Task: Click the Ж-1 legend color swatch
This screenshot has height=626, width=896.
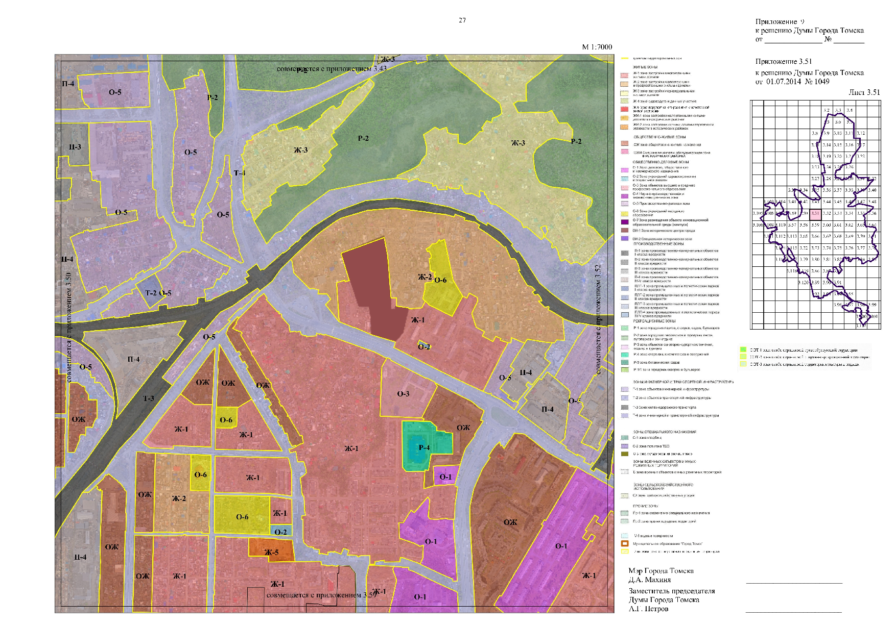Action: click(624, 75)
